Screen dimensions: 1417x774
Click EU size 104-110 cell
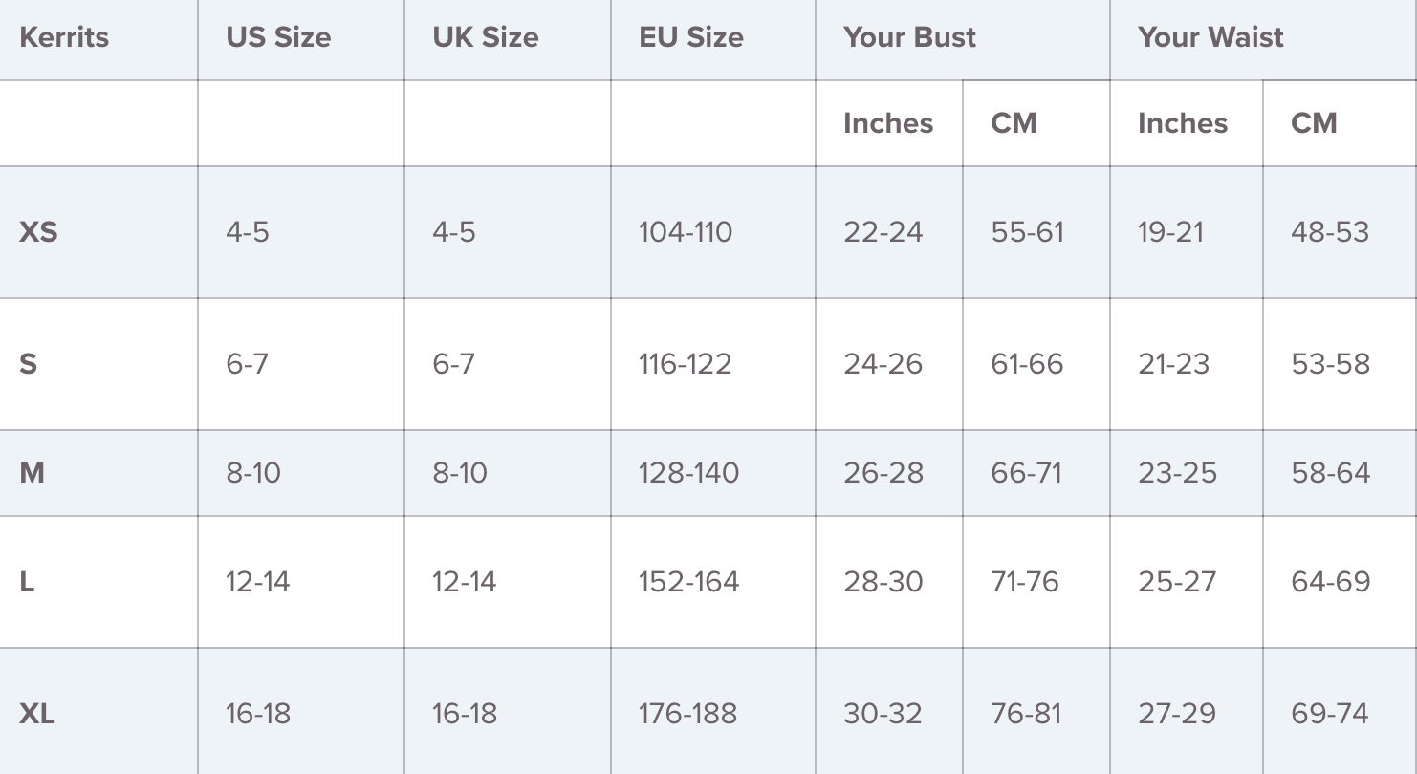[685, 232]
